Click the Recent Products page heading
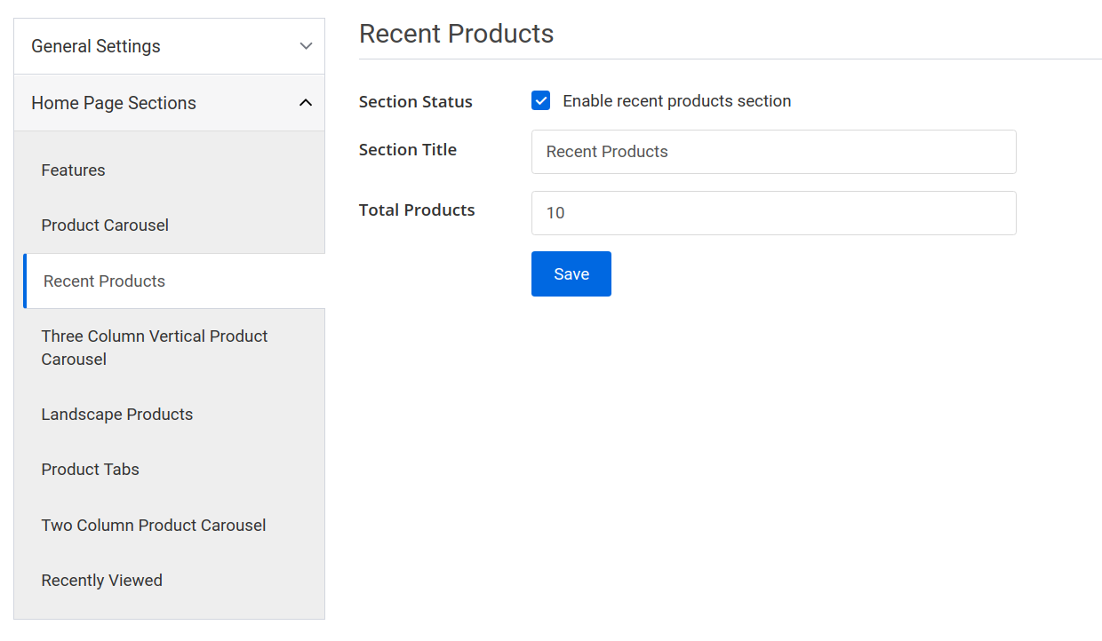Viewport: 1102px width, 641px height. (456, 33)
